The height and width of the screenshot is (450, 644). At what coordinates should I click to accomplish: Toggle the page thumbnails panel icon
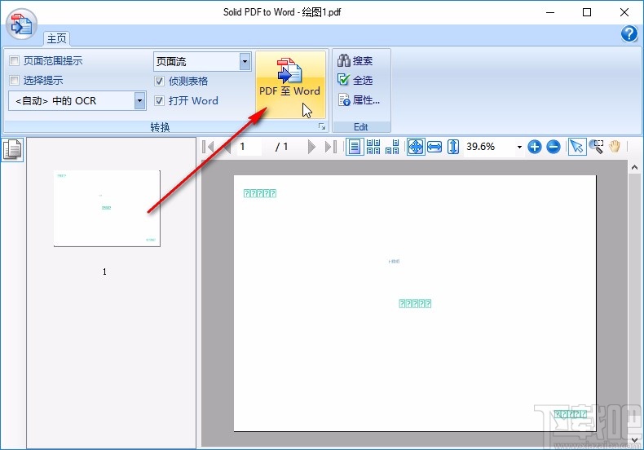pyautogui.click(x=12, y=149)
